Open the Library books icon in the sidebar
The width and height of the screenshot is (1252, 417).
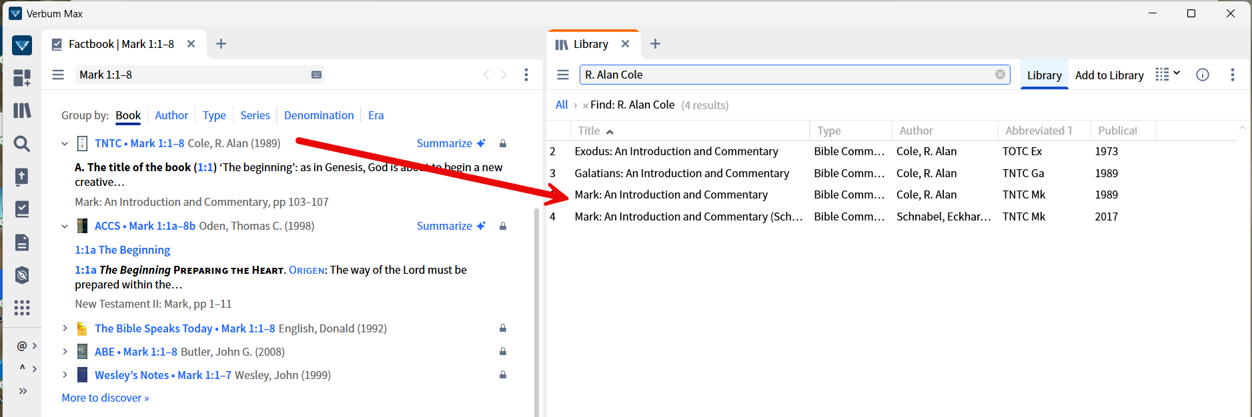[22, 111]
